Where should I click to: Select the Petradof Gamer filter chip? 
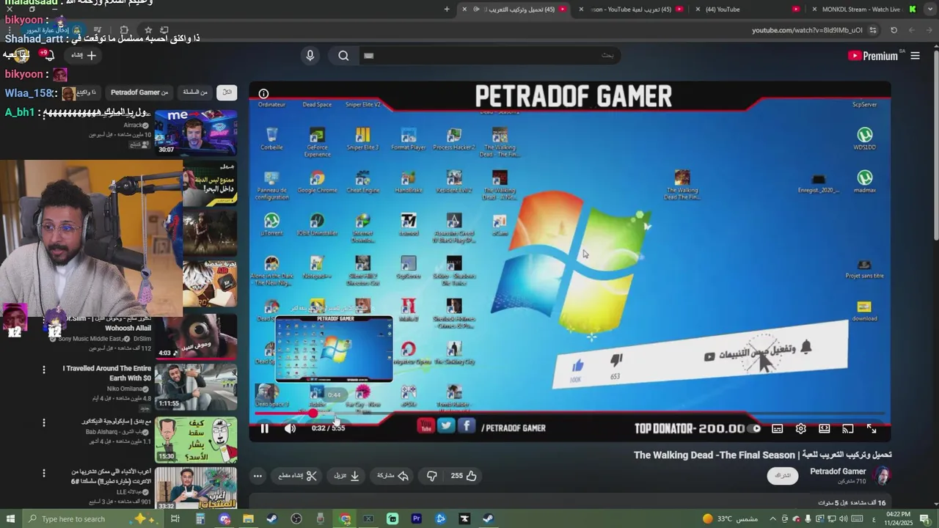139,92
